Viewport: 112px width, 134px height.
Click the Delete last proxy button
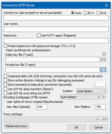click(x=16, y=126)
